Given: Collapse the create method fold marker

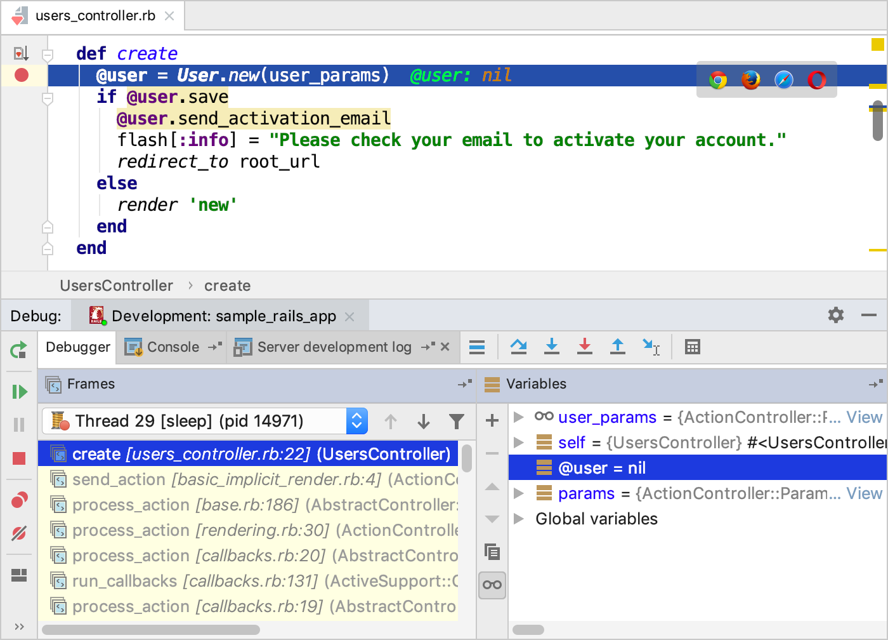Looking at the screenshot, I should [x=48, y=55].
